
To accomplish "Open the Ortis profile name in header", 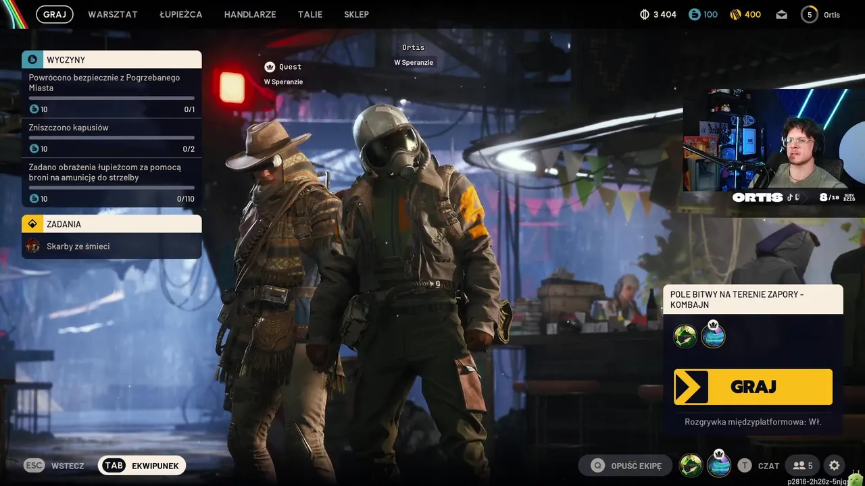I will tap(832, 15).
